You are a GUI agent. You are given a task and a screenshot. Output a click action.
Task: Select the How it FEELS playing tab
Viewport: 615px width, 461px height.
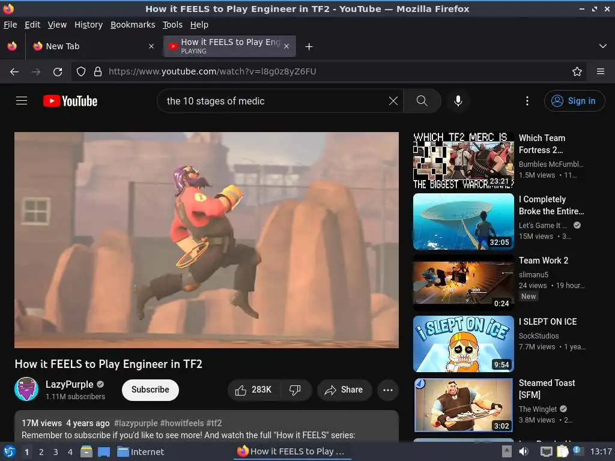click(x=229, y=46)
